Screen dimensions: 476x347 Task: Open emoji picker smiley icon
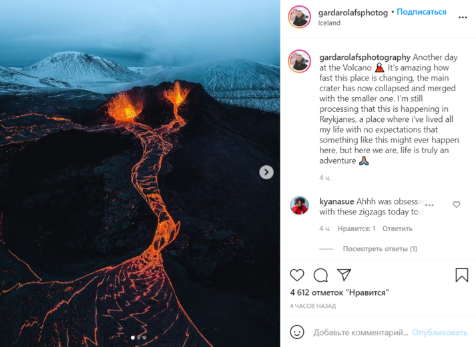pos(297,332)
